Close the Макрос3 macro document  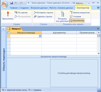[x=98, y=29]
